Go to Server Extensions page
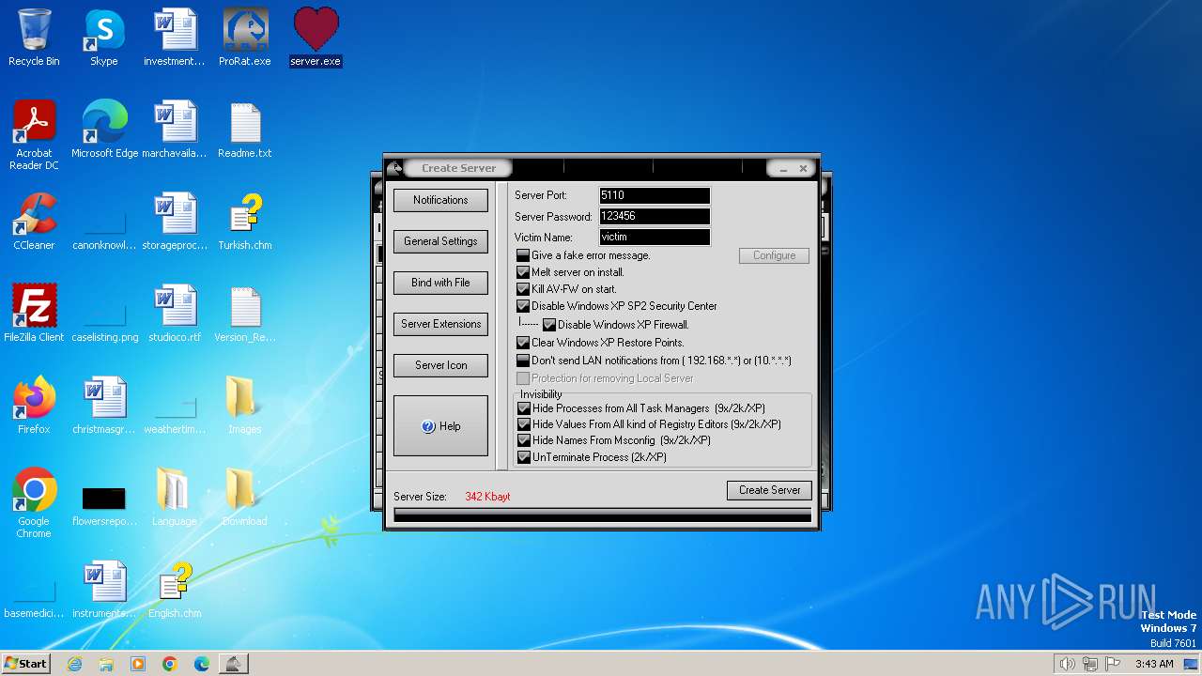1202x676 pixels. 440,324
